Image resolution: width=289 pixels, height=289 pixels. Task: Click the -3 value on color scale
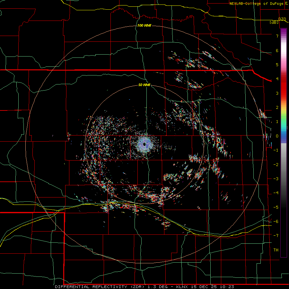tap(276, 179)
